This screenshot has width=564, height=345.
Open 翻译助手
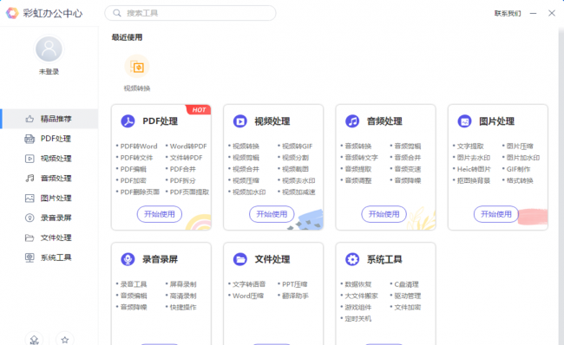point(295,296)
